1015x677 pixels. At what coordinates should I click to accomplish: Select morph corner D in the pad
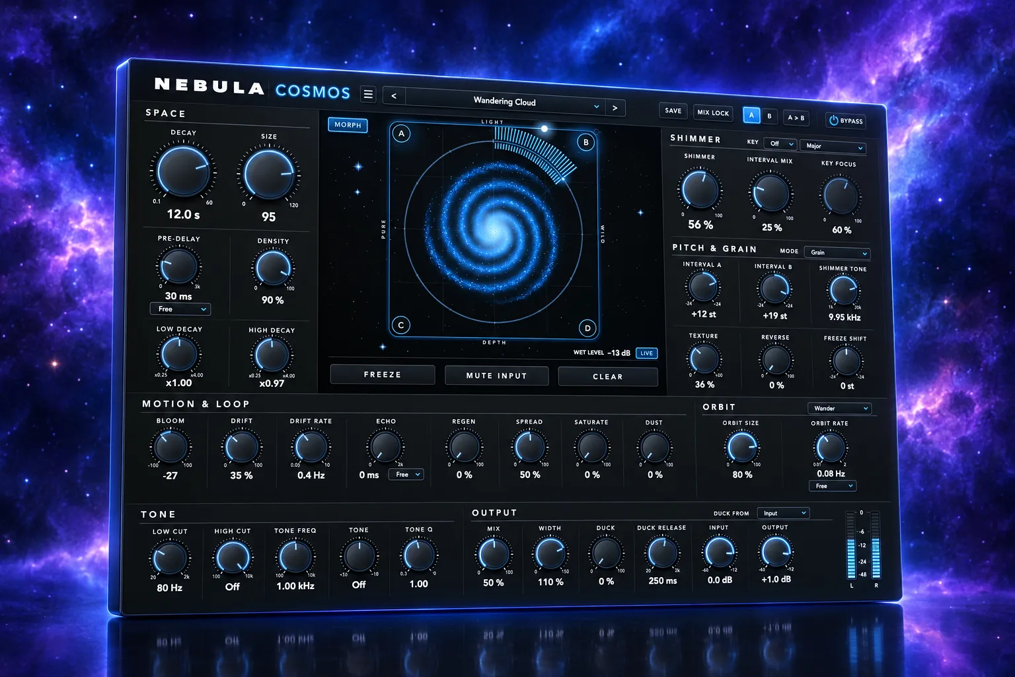587,328
